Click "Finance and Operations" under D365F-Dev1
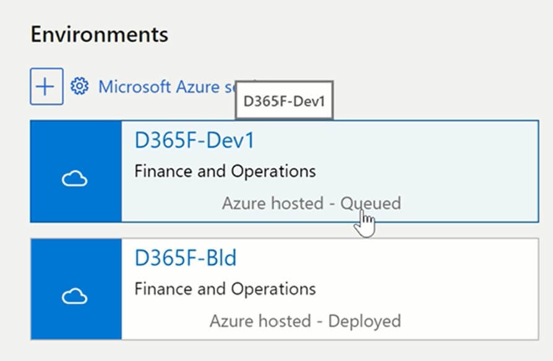 (x=225, y=171)
